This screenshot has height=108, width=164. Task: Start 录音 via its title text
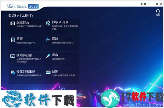pyautogui.click(x=55, y=55)
